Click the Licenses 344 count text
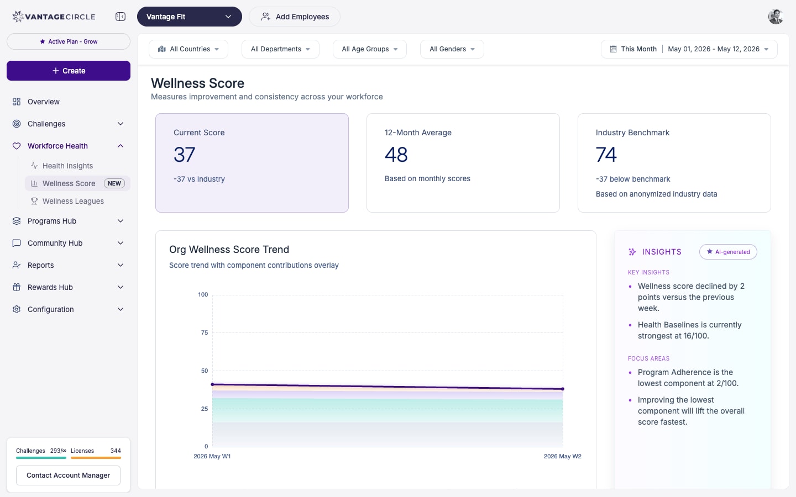The width and height of the screenshot is (796, 497). tap(96, 451)
